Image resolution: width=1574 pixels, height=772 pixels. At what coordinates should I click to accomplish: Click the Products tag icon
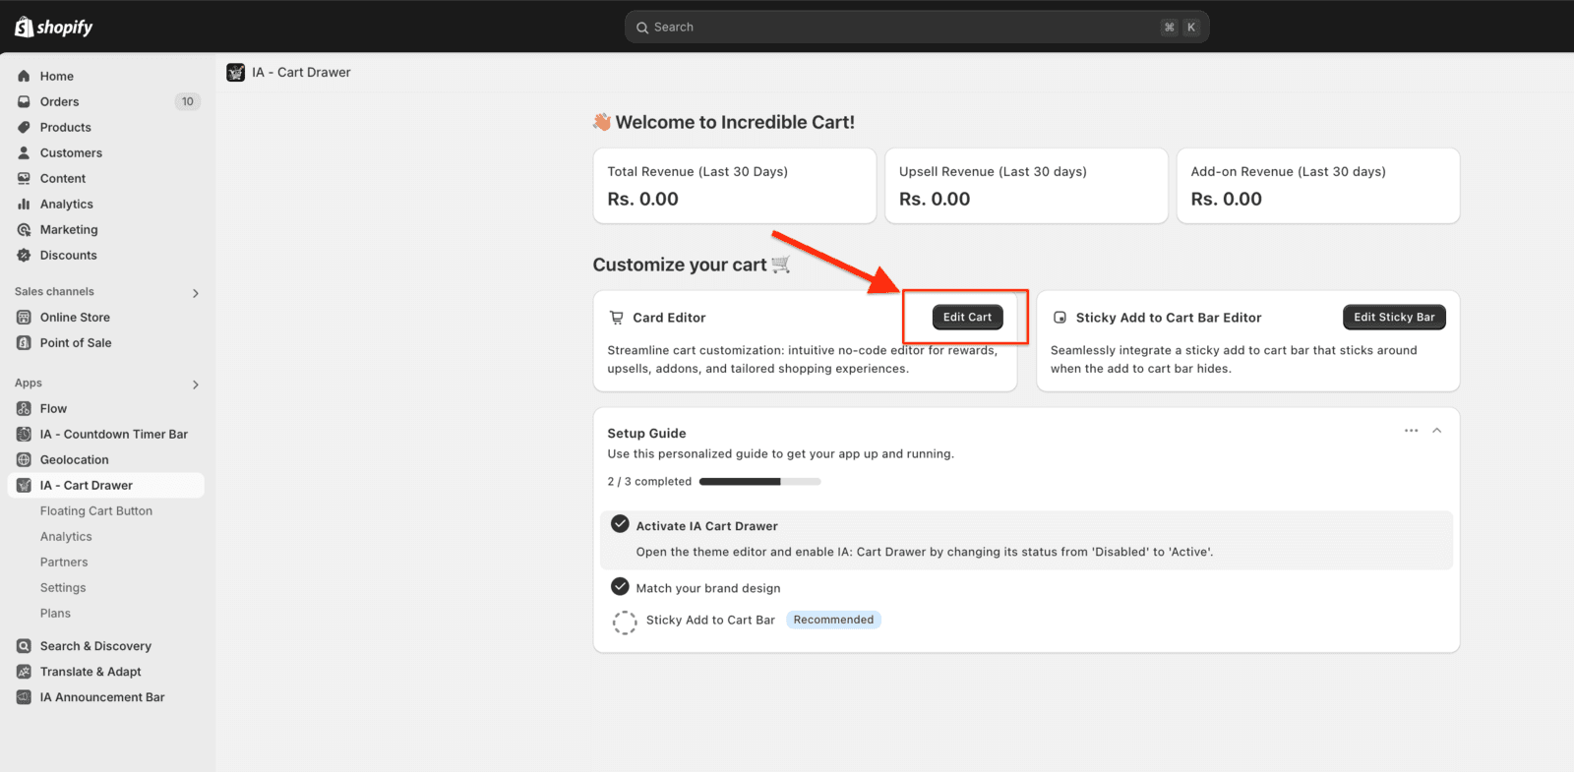pos(24,127)
